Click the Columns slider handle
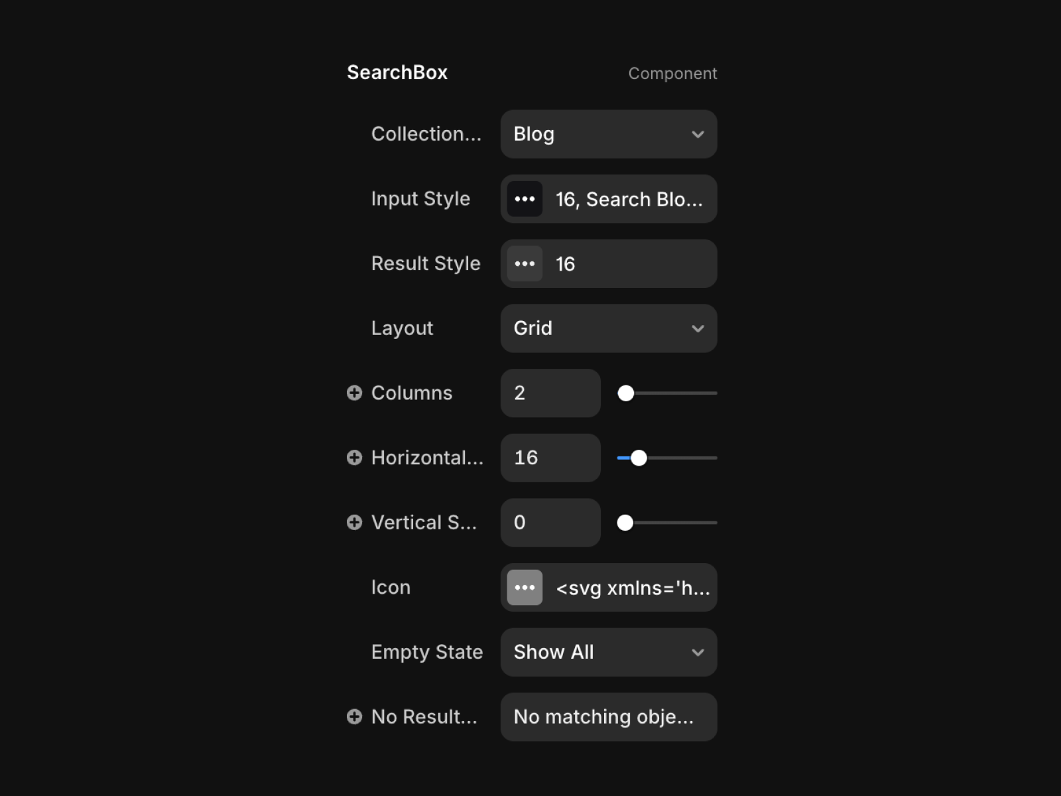 coord(625,393)
